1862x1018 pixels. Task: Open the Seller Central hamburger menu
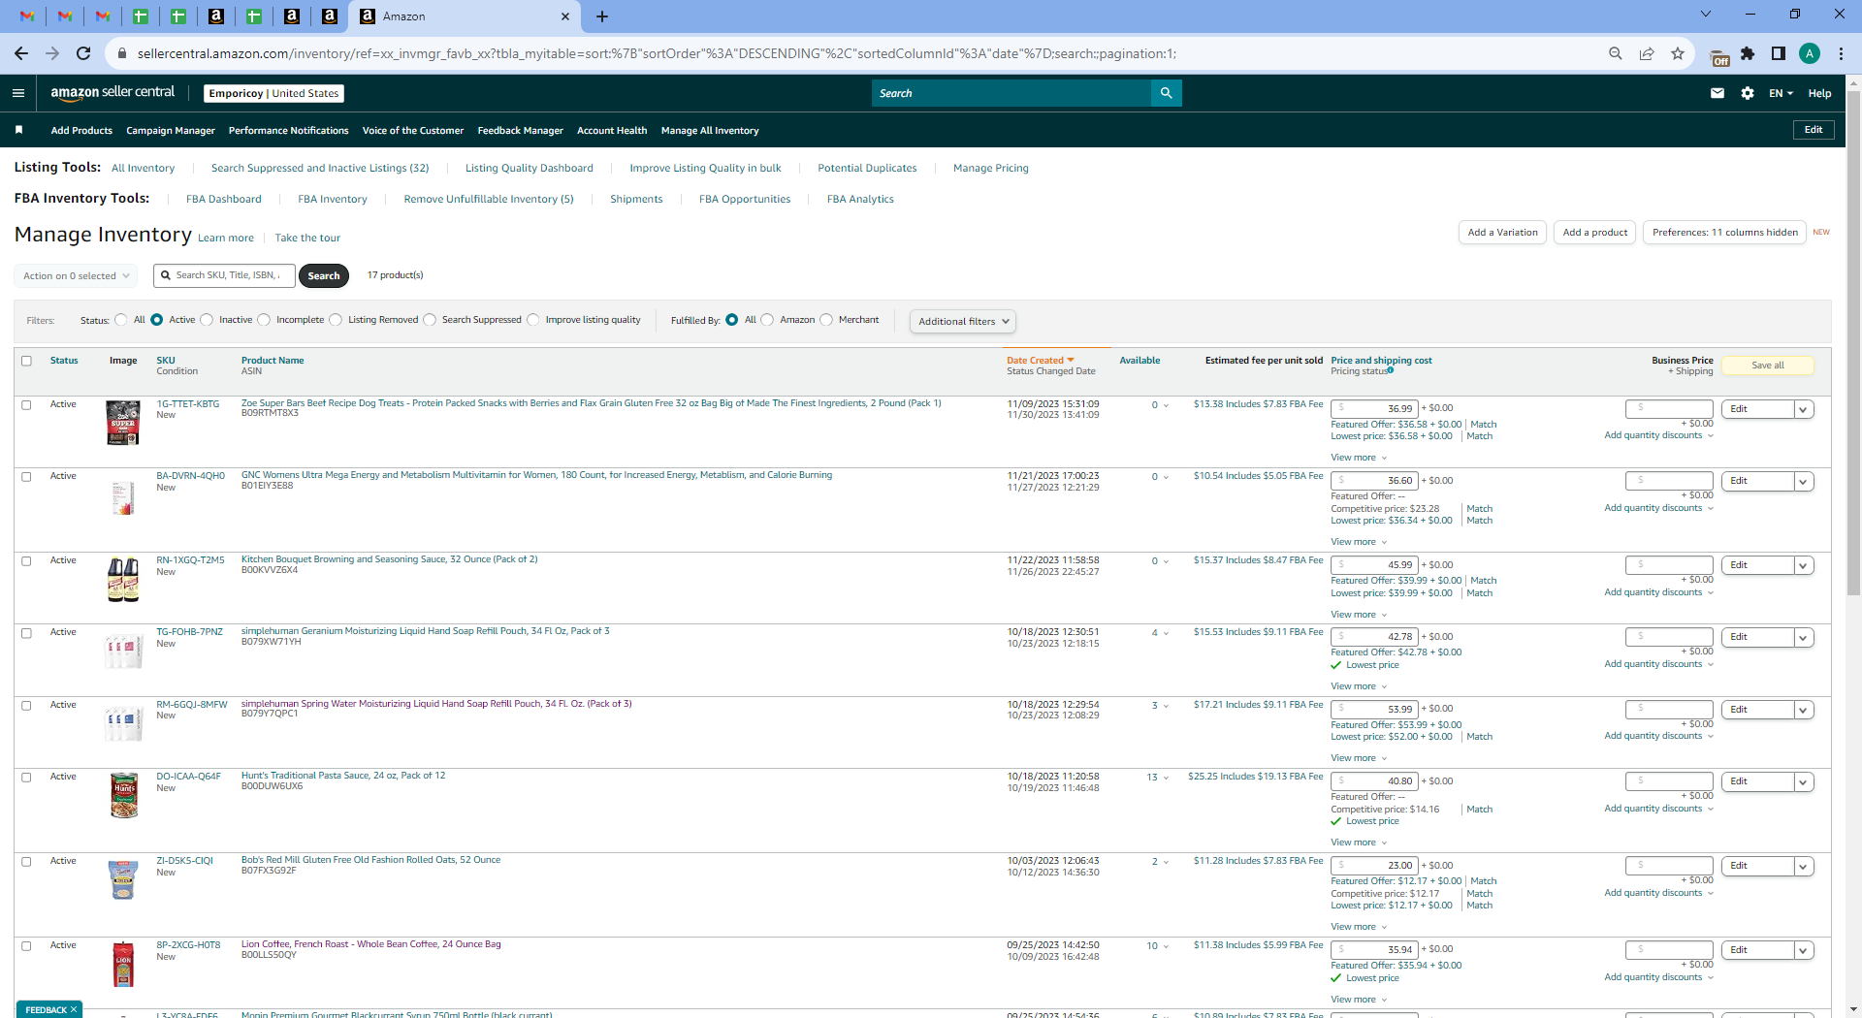coord(18,93)
